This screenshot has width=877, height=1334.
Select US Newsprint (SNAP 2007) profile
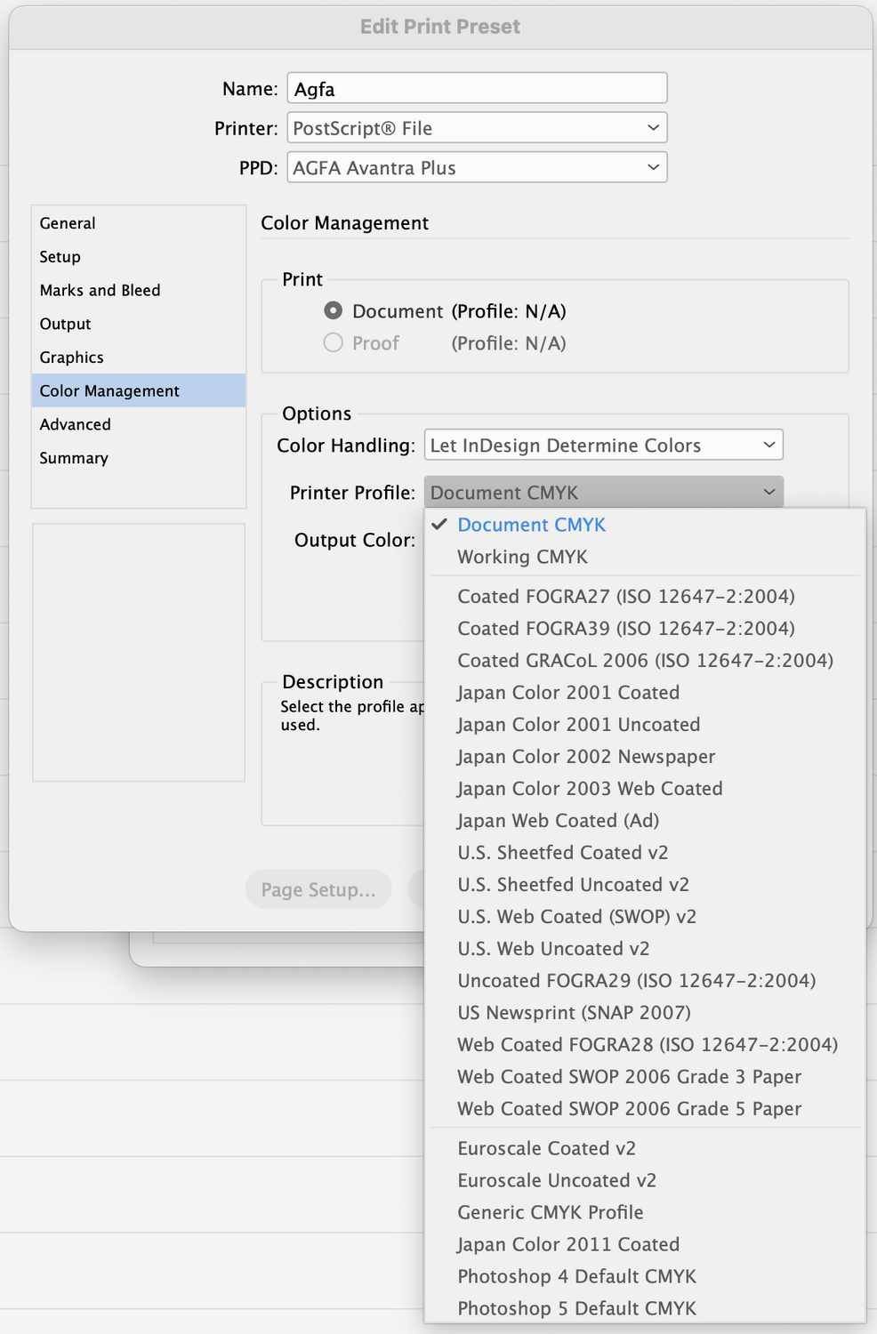pos(574,1013)
